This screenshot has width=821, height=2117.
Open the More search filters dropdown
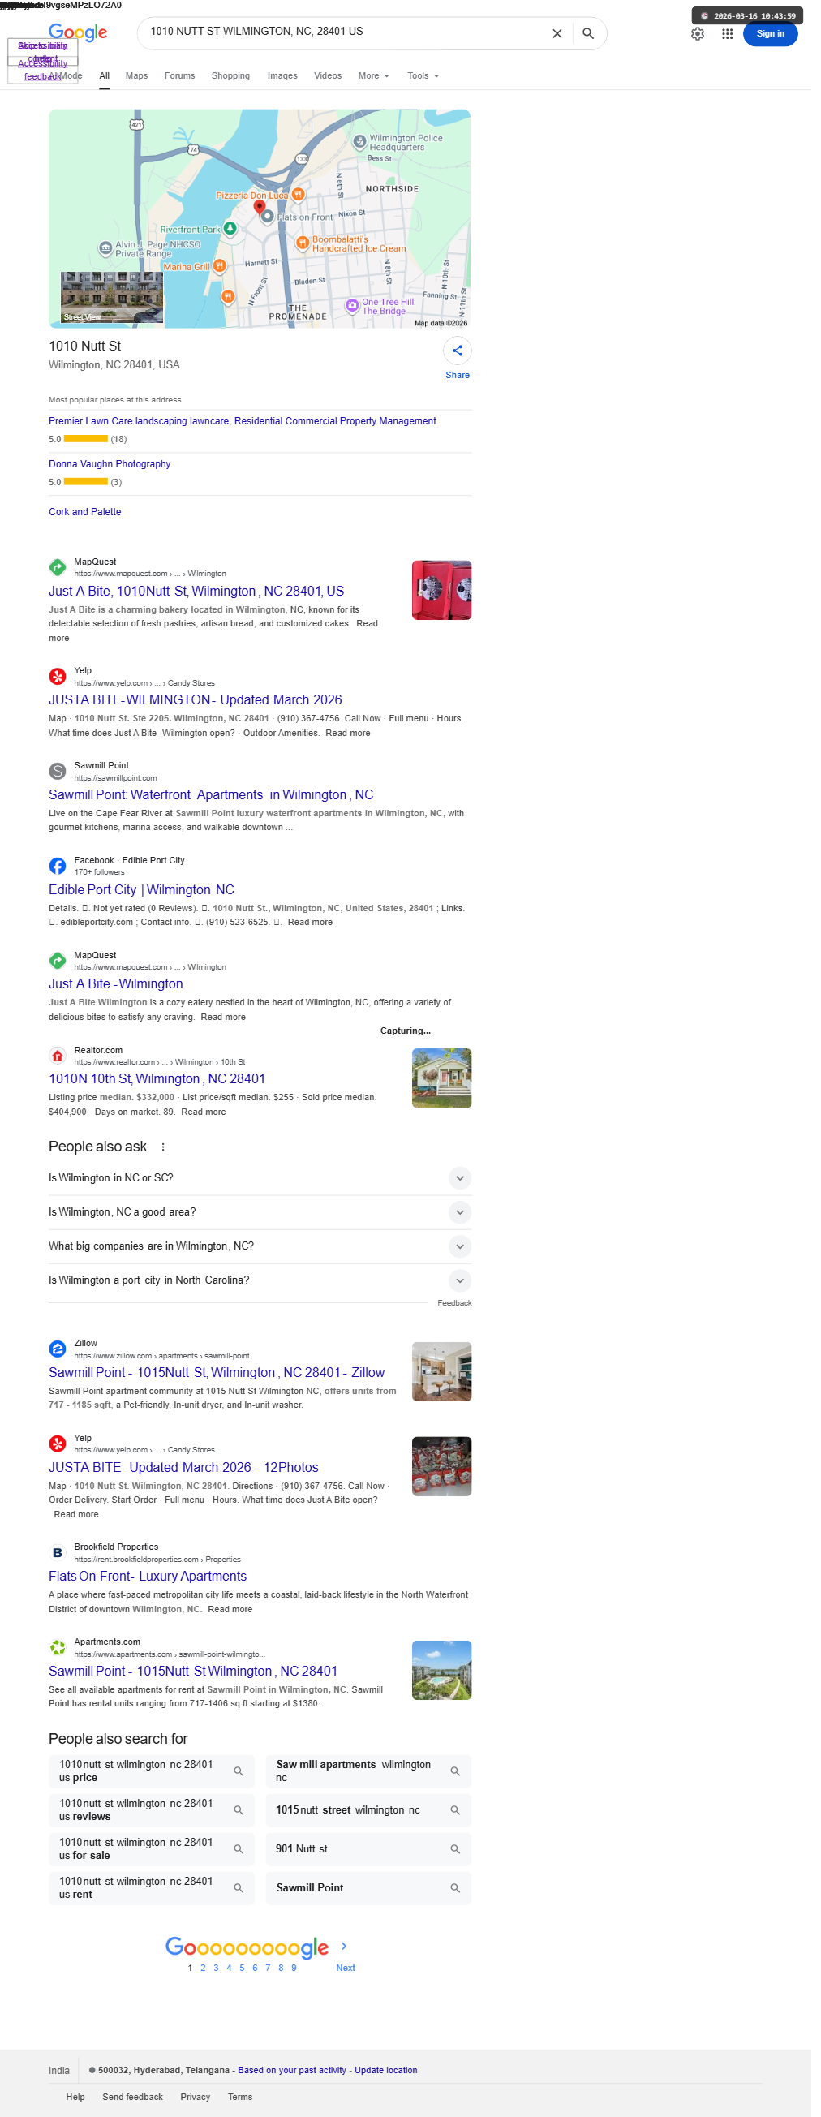pyautogui.click(x=378, y=76)
